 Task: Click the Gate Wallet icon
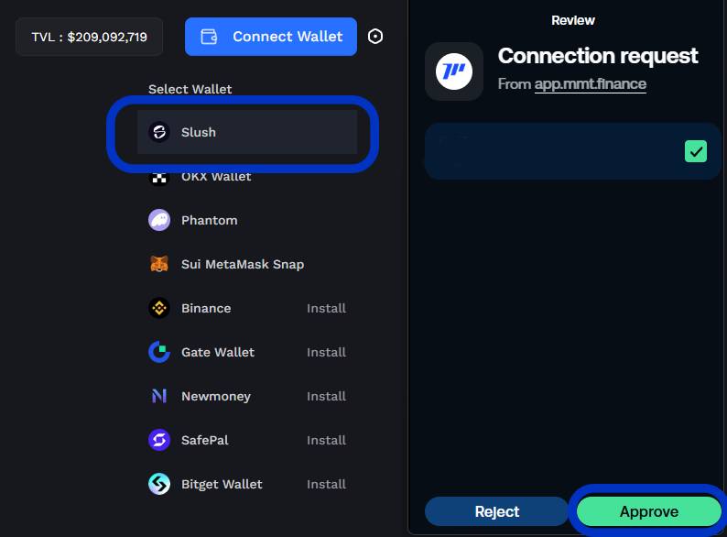tap(159, 352)
